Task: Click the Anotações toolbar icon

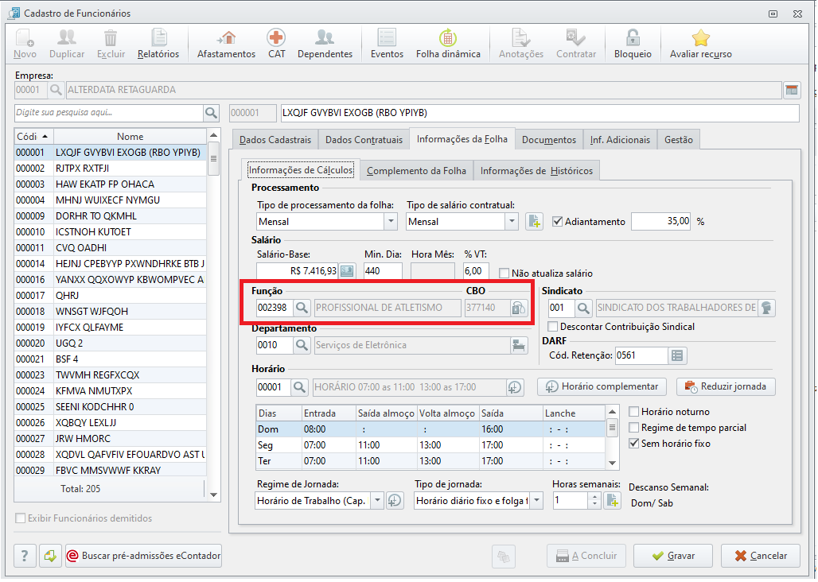Action: point(520,43)
